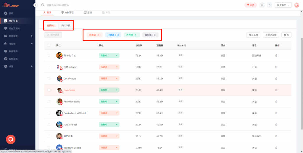The width and height of the screenshot is (303, 153).
Task: Open the Dunkademics Official channel link
Action: coord(75,113)
